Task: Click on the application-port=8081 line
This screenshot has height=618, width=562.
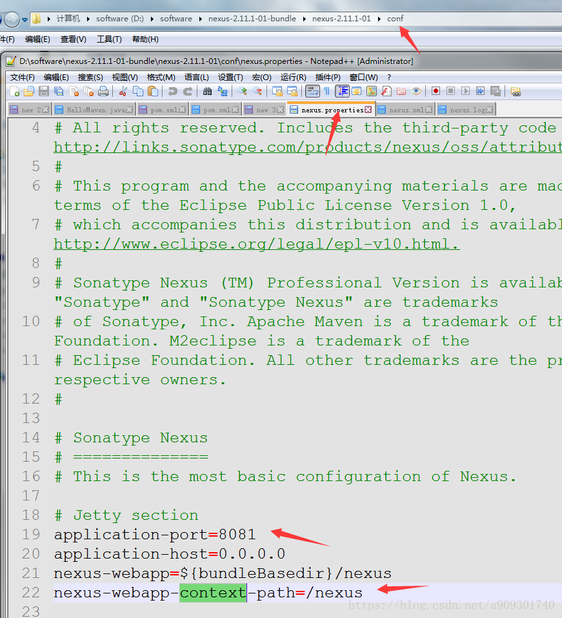Action: coord(155,535)
